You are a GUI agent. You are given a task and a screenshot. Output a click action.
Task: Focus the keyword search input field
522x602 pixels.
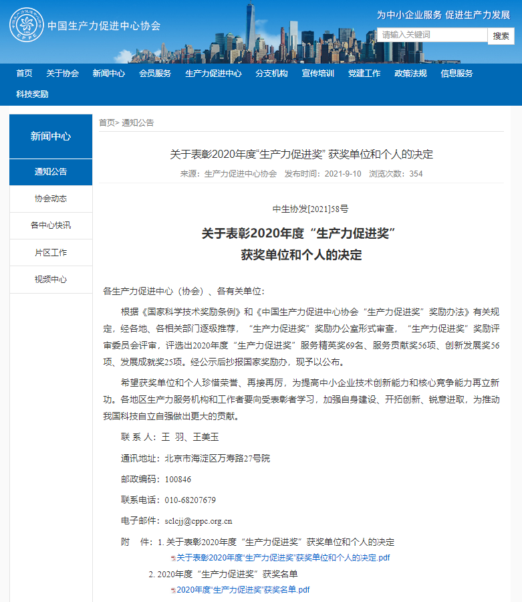tap(432, 35)
